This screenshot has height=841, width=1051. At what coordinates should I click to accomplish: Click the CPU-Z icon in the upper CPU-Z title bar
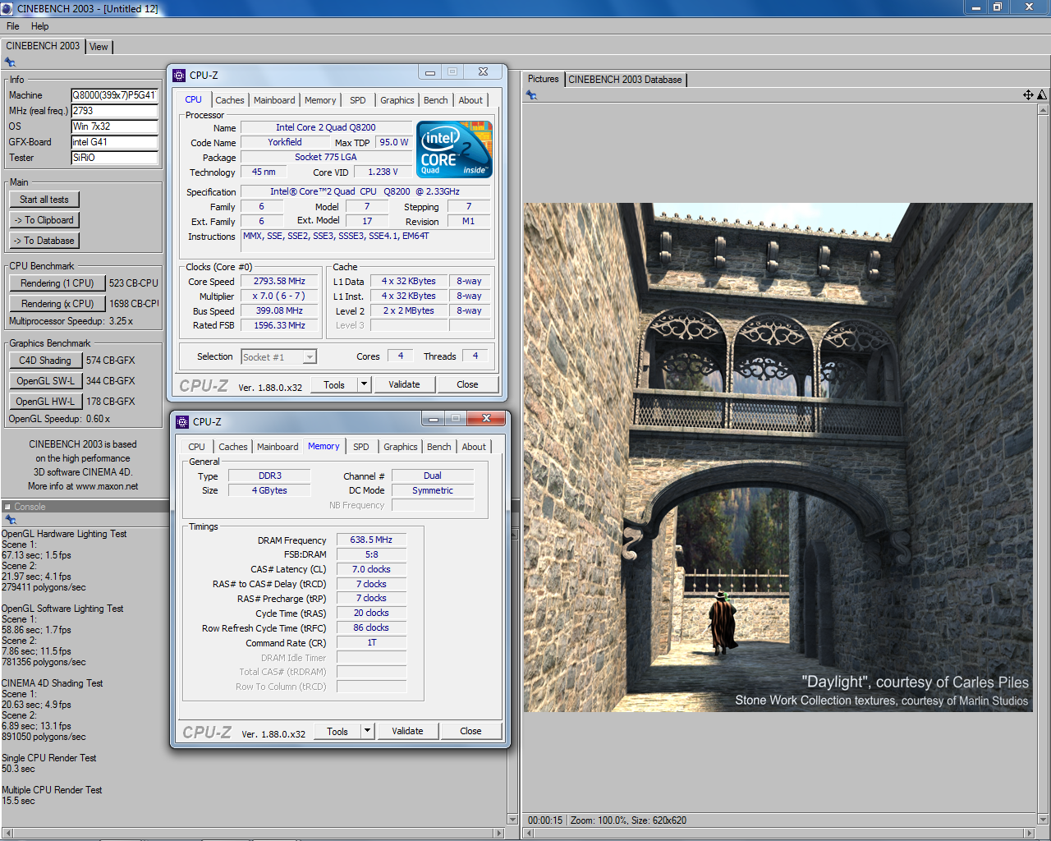179,76
